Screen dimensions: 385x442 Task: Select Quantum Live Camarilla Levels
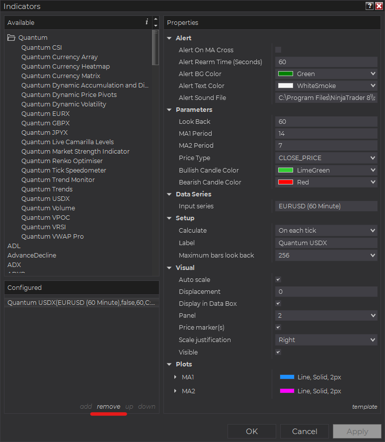[x=68, y=142]
